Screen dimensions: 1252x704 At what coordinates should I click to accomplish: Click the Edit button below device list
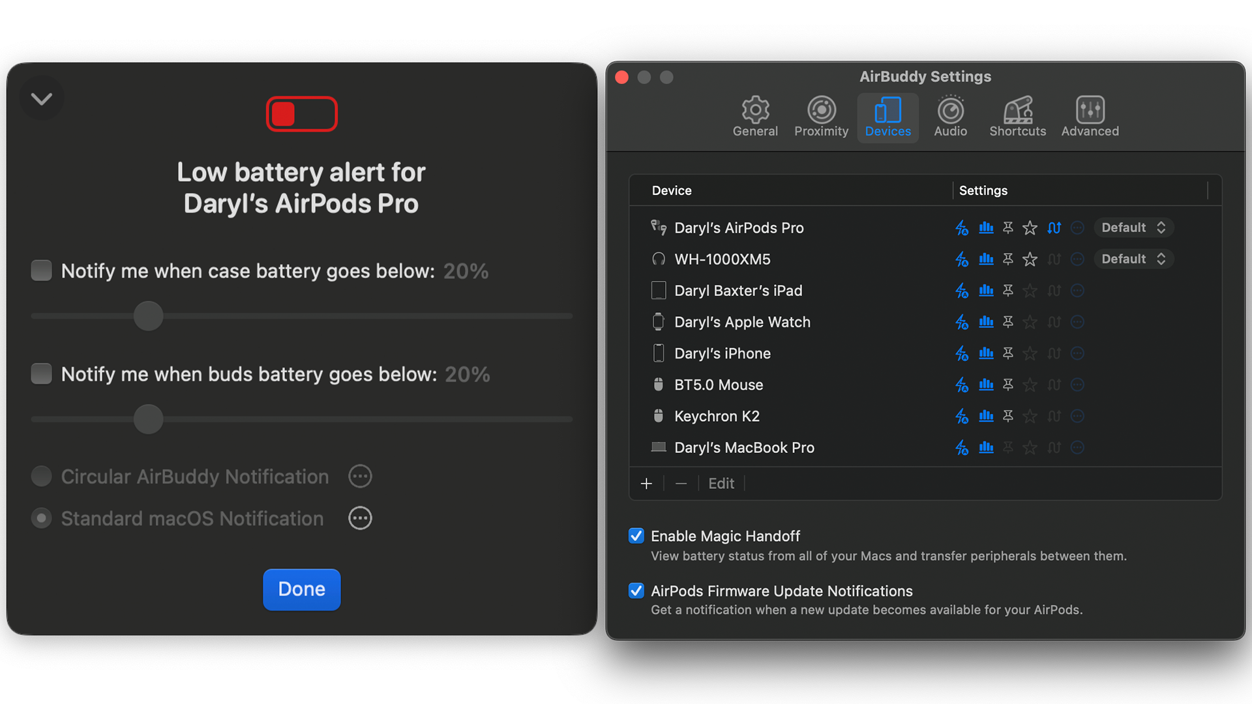721,484
